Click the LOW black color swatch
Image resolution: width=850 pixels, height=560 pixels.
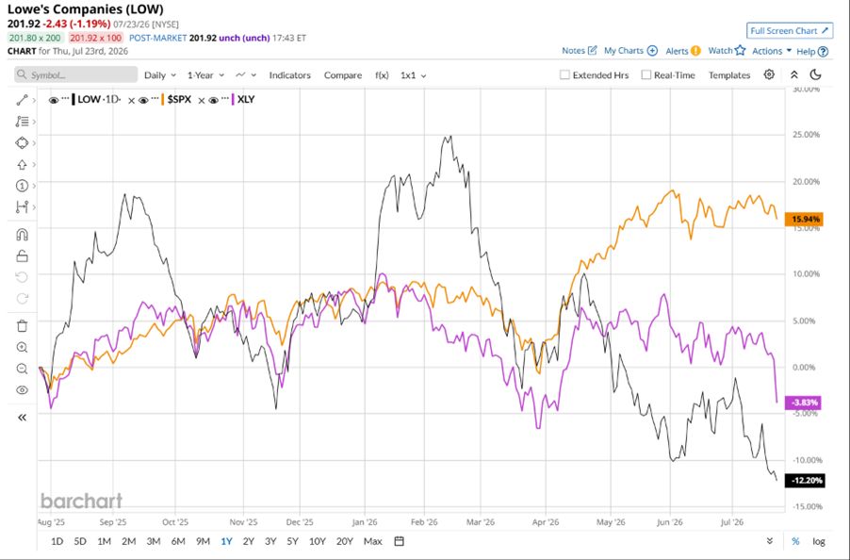pyautogui.click(x=74, y=100)
